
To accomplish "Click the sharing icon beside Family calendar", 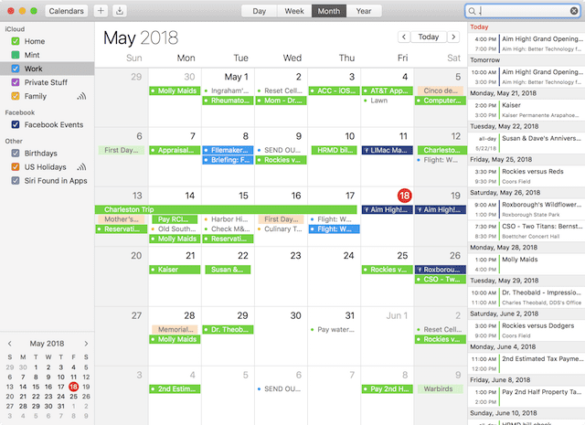I will [81, 96].
